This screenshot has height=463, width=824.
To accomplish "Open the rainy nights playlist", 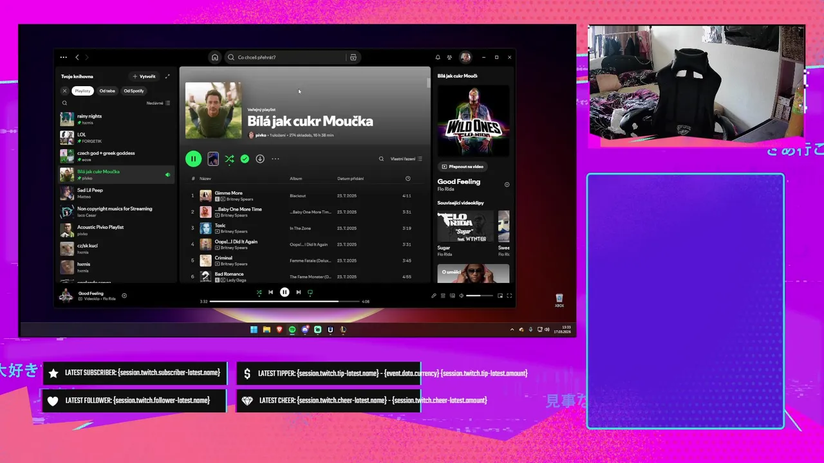I will [116, 119].
